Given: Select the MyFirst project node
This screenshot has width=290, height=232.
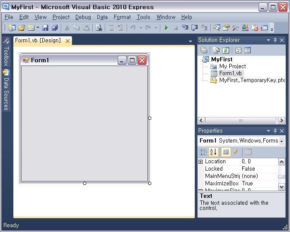Looking at the screenshot, I should coord(221,59).
